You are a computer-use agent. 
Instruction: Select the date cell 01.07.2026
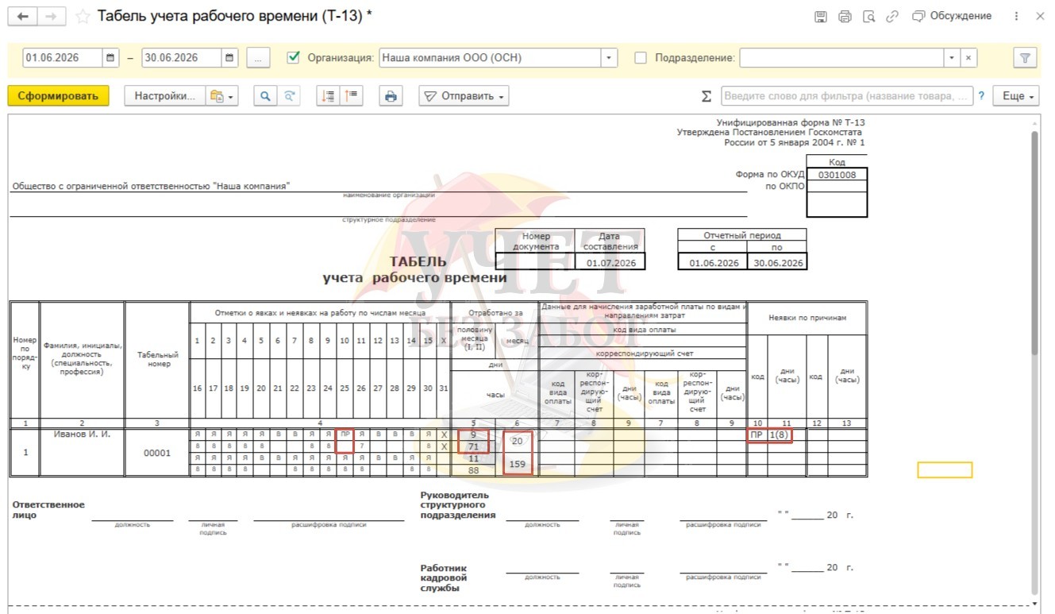point(610,263)
